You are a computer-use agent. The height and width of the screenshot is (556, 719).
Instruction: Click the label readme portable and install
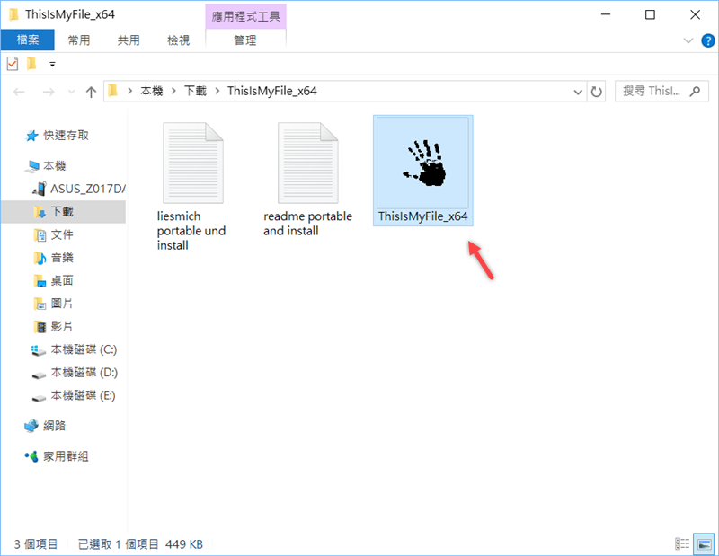307,224
